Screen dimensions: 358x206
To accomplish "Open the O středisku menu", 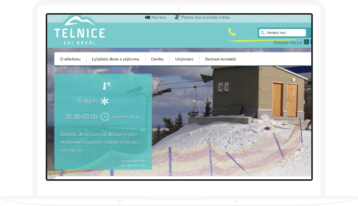I will click(x=70, y=59).
